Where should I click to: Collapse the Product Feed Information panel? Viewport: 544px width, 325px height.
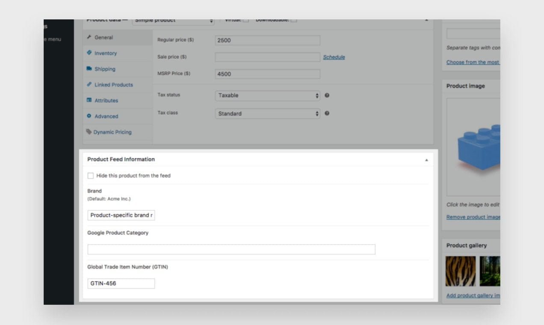(x=426, y=160)
